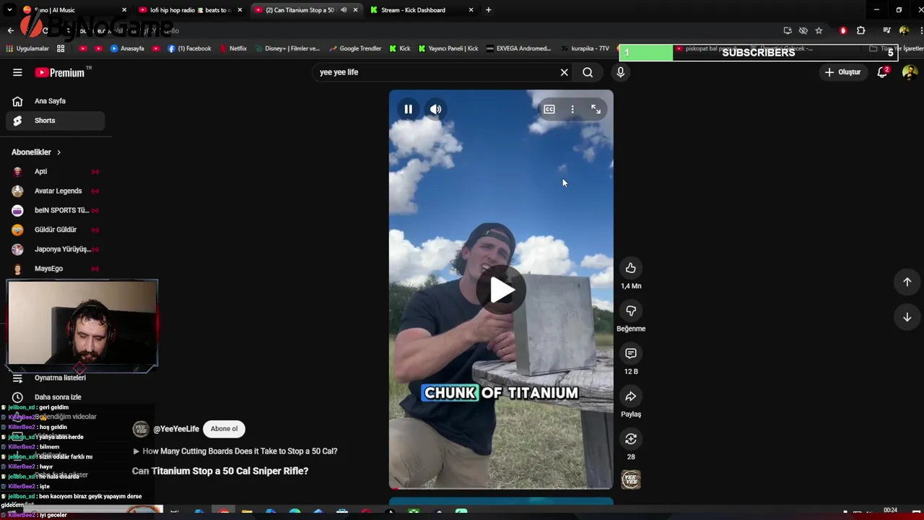
Task: Open the Yayıncı Paneli Kick bookmark
Action: (448, 48)
